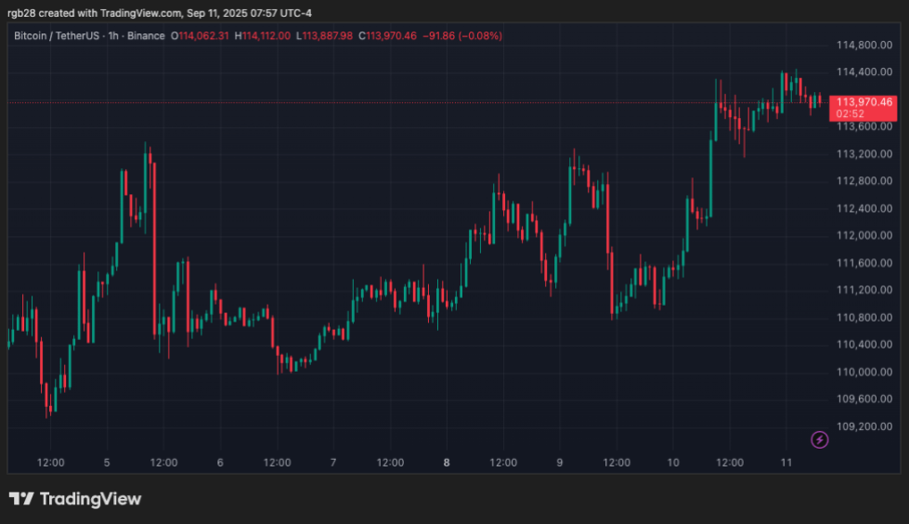Click the 109,200.00 price axis label
Image resolution: width=909 pixels, height=524 pixels.
point(858,426)
